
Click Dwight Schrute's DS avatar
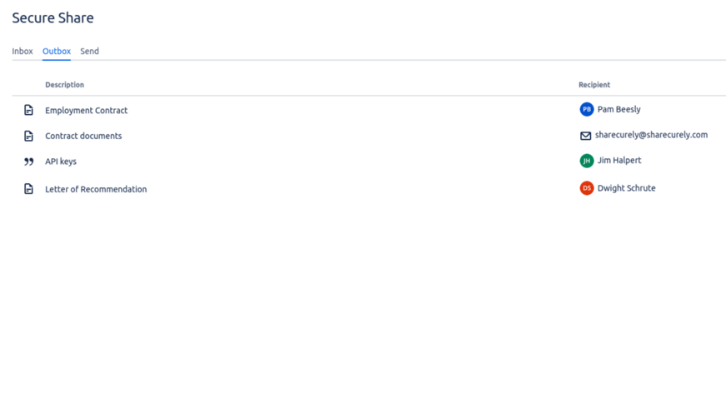(x=587, y=188)
